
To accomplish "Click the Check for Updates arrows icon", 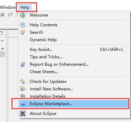I will (x=23, y=82).
